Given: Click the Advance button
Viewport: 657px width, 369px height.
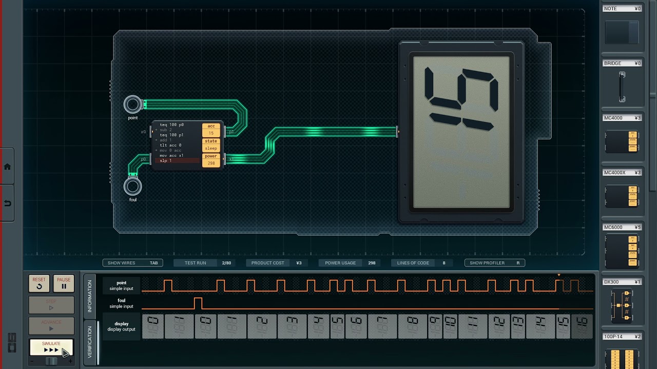Looking at the screenshot, I should point(51,325).
